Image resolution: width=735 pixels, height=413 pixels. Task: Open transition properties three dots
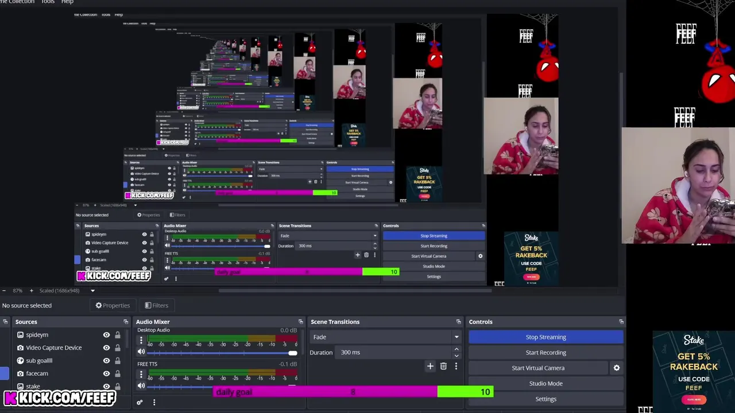pos(456,366)
